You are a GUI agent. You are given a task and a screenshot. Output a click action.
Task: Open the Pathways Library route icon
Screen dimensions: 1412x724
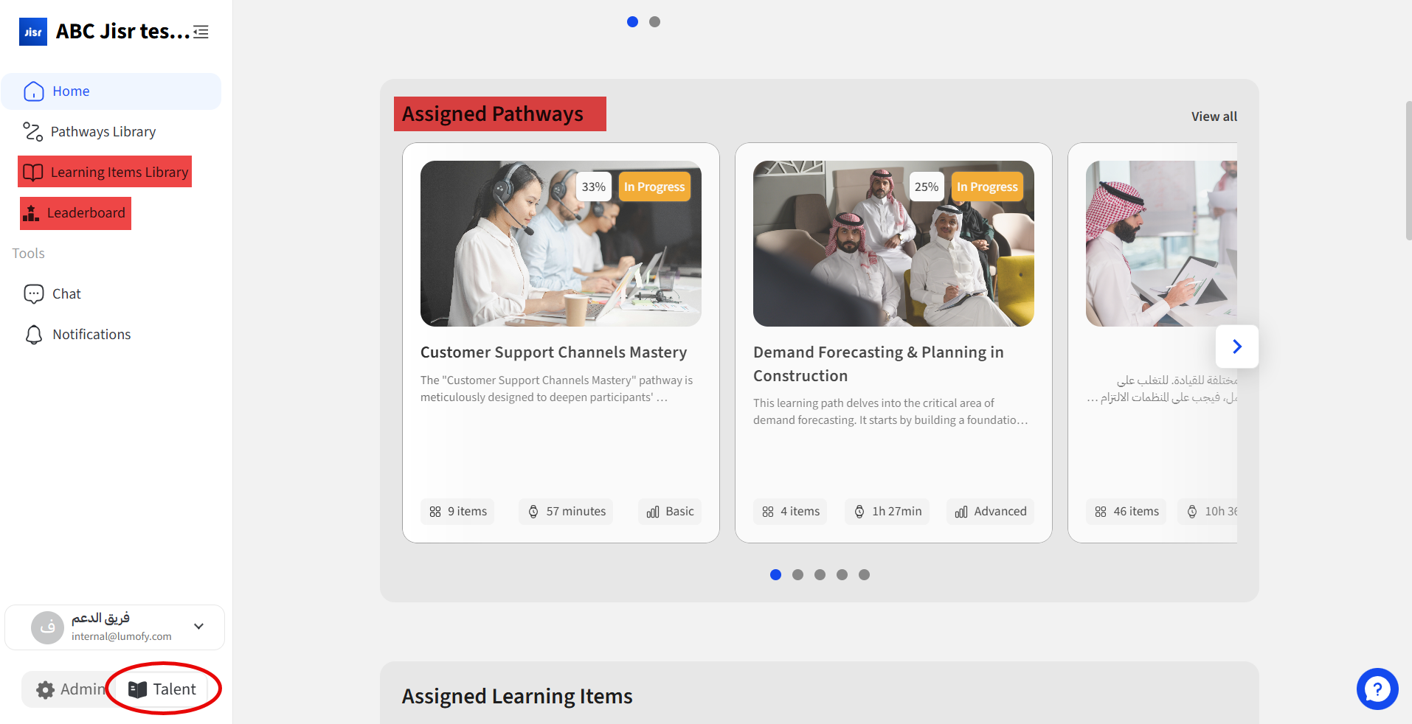[x=32, y=132]
